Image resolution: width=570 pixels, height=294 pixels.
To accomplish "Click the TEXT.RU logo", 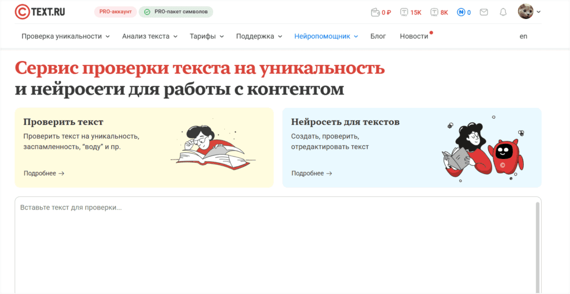I will [40, 12].
